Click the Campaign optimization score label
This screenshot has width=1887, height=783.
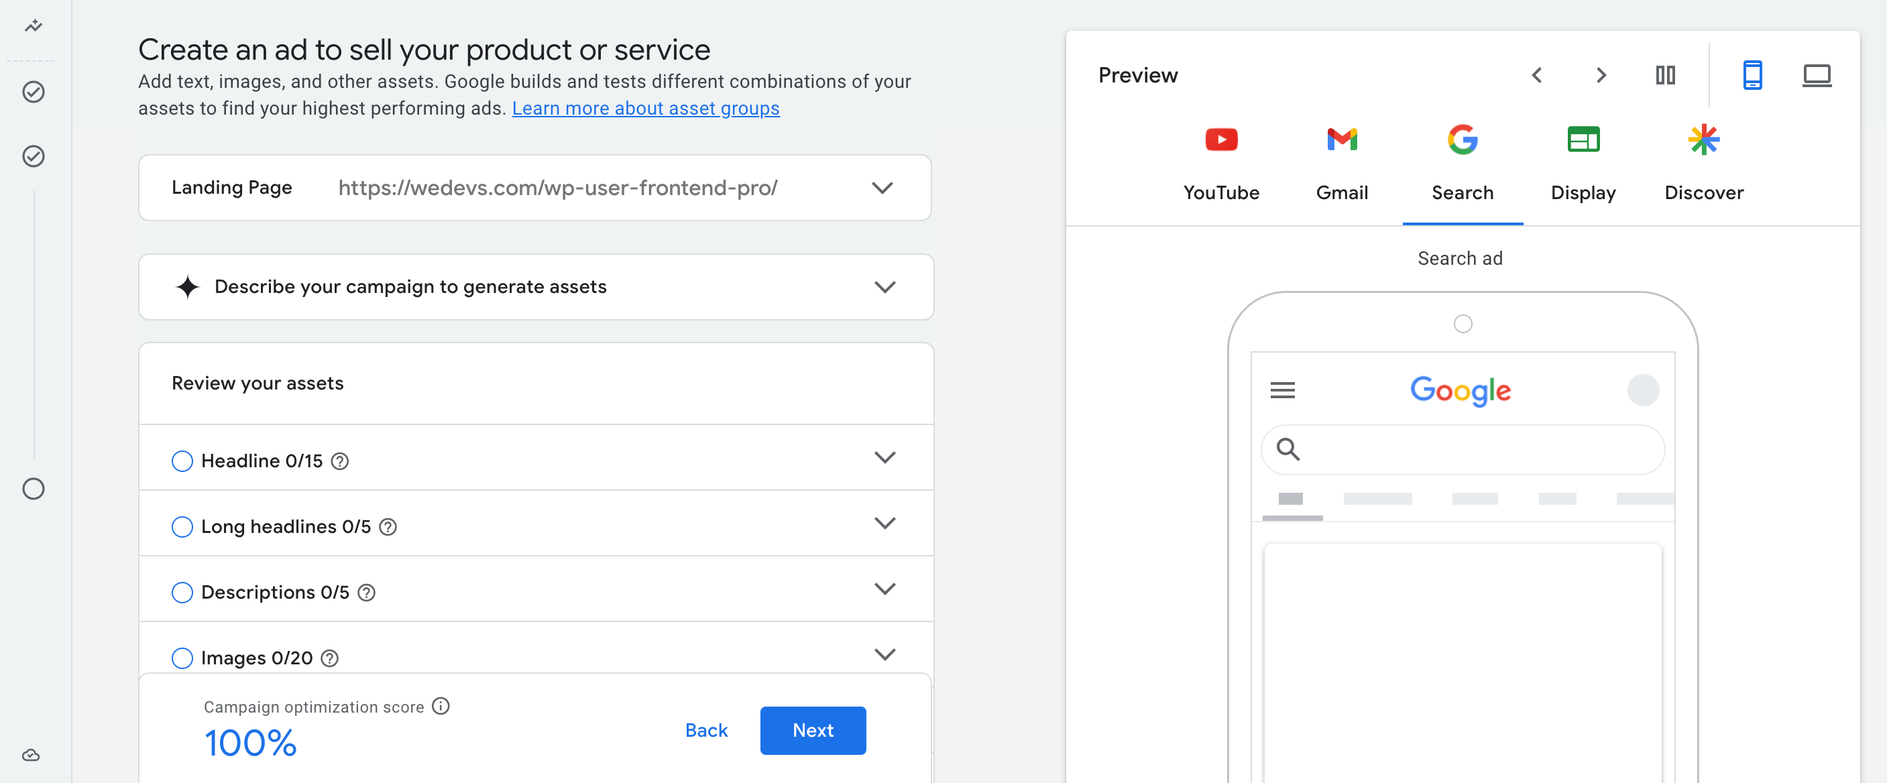(x=314, y=707)
